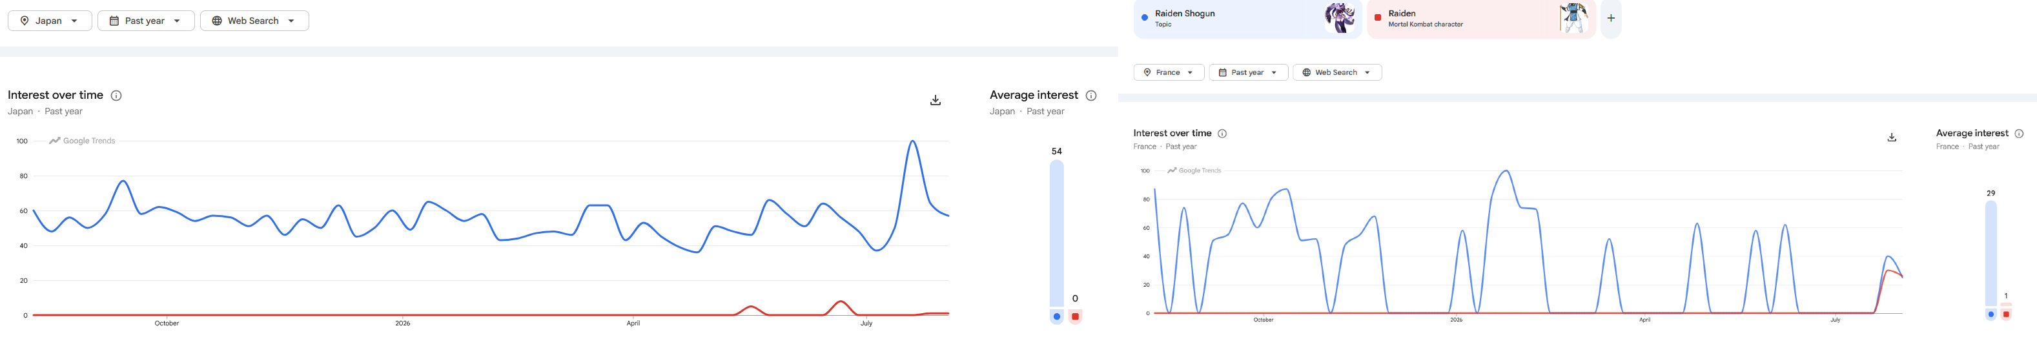Click blue dot under France average bar
Viewport: 2037px width, 339px height.
point(1991,314)
